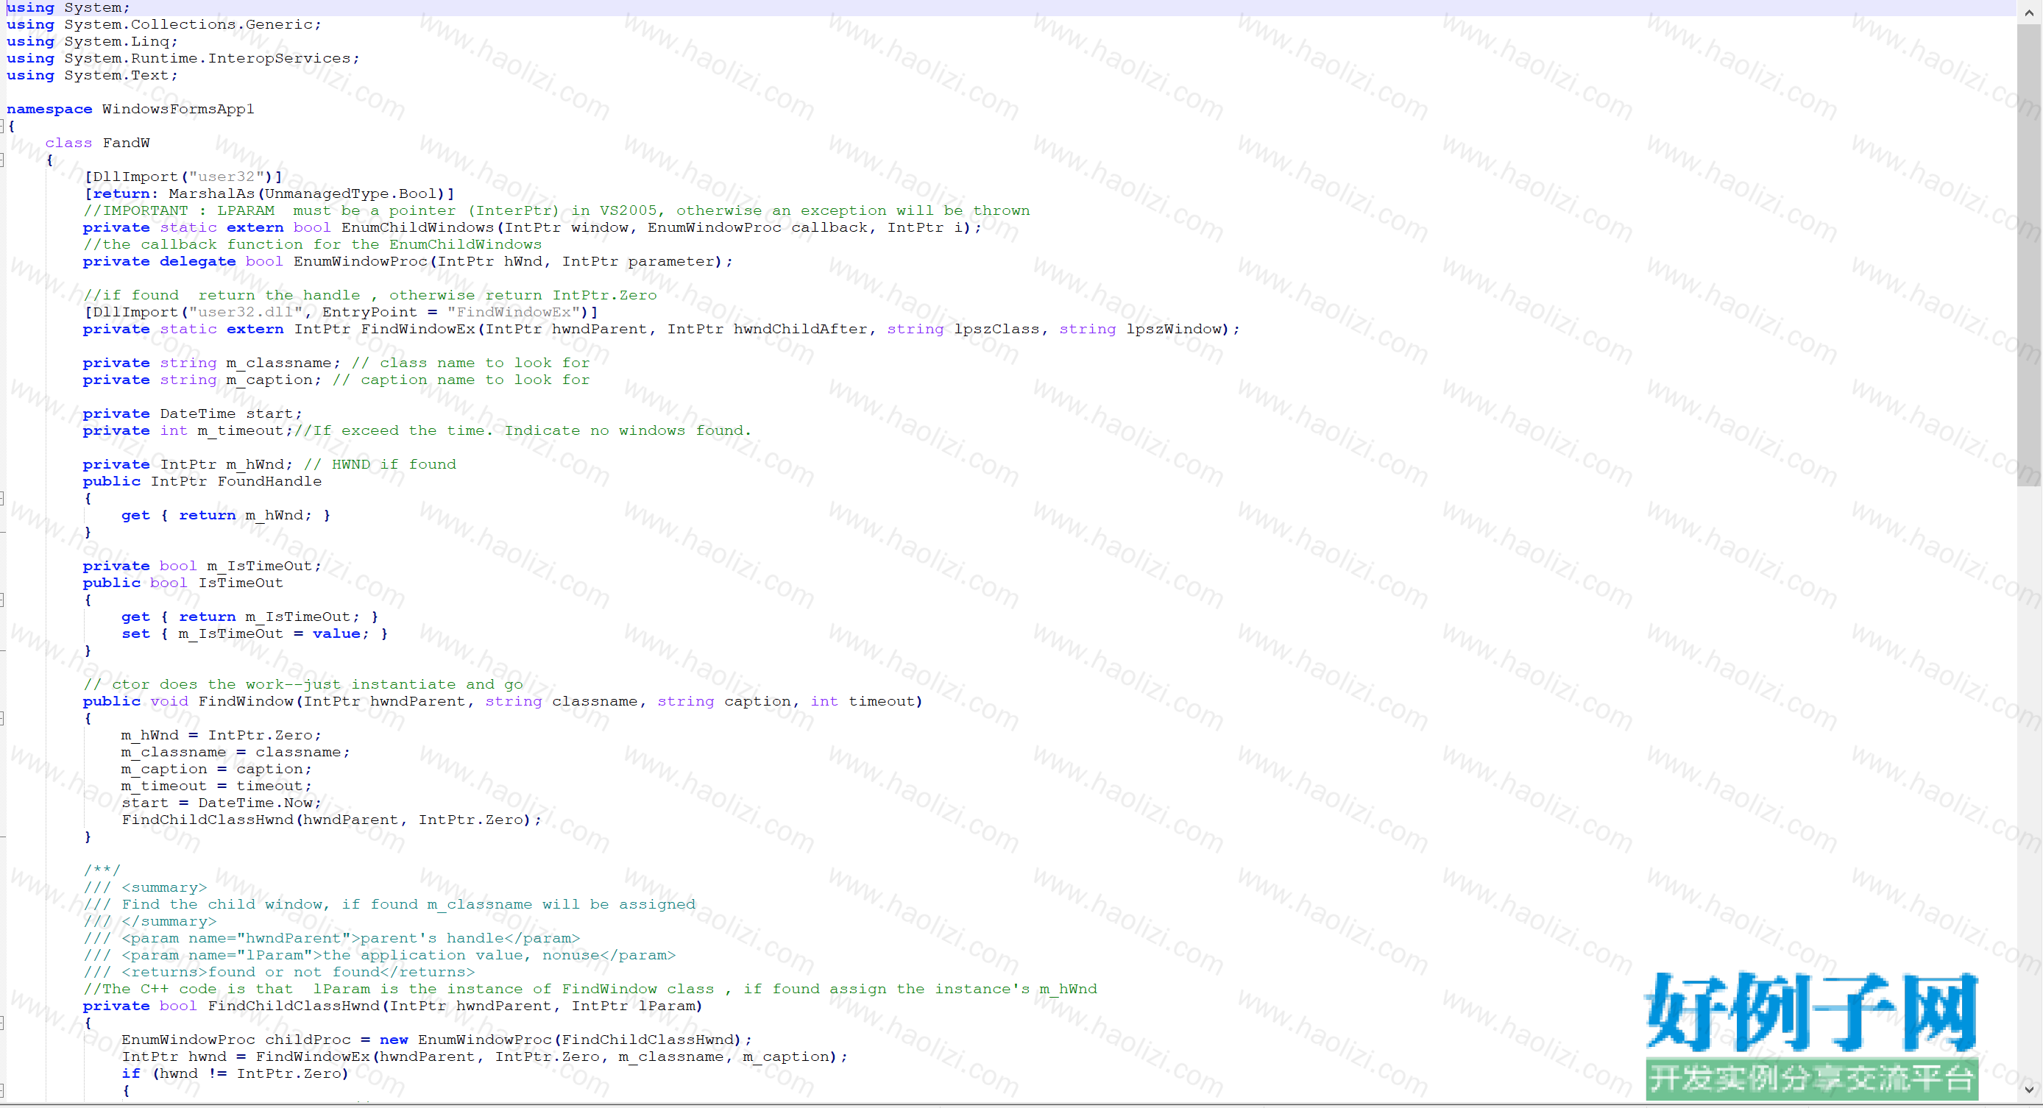
Task: Collapse the FindChildClassHwnd method fold marker
Action: point(2,1023)
